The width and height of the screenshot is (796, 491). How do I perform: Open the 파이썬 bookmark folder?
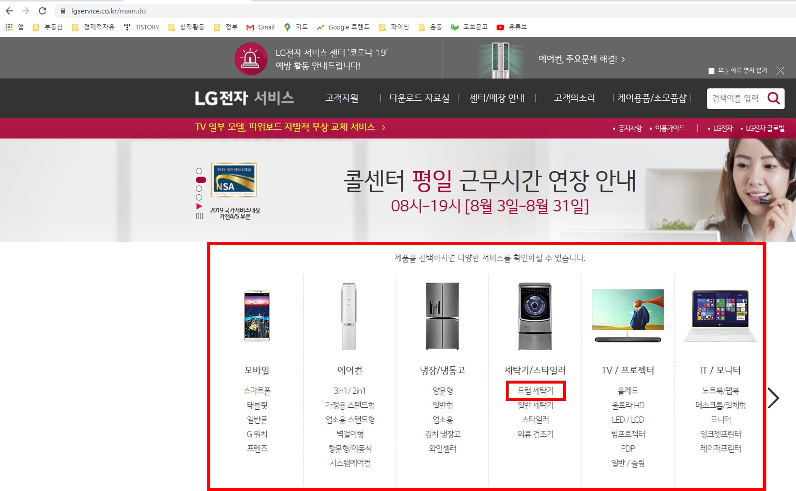click(x=394, y=27)
